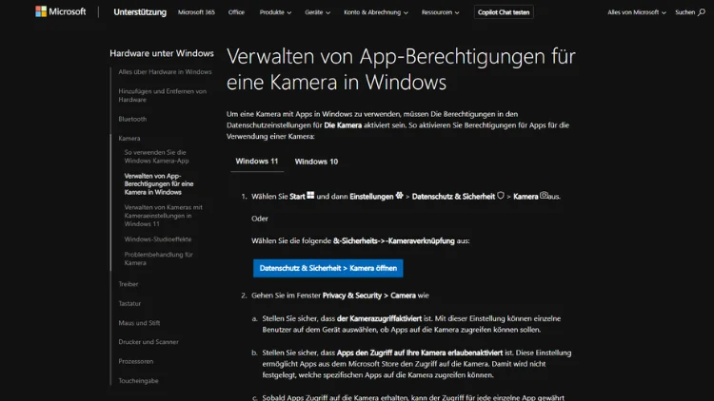Open the Toucheingabe sidebar section
Screen dimensions: 714x401
(x=138, y=381)
